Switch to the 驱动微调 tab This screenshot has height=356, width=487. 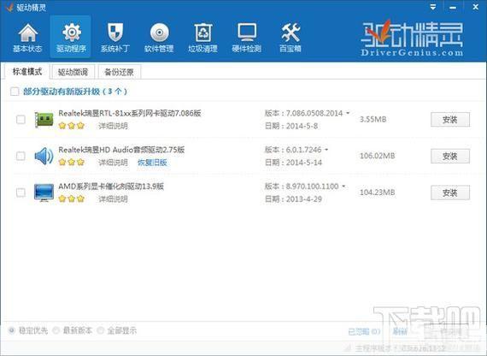[x=73, y=72]
